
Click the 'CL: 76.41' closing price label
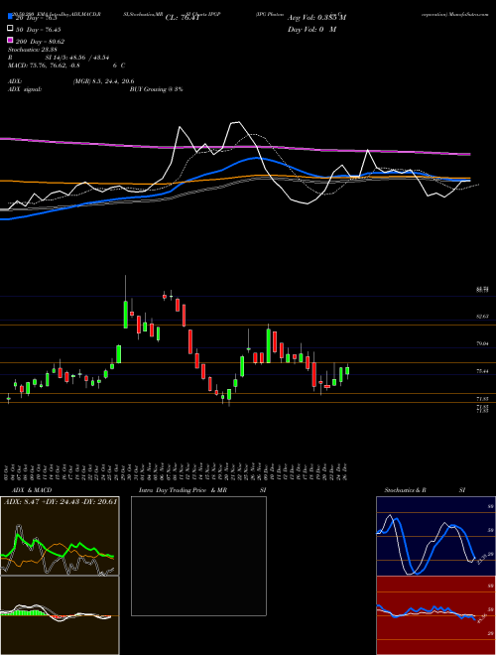coord(183,18)
